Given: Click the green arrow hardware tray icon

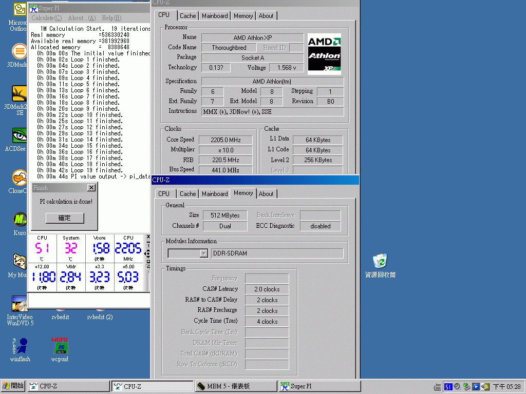Looking at the screenshot, I should 466,387.
